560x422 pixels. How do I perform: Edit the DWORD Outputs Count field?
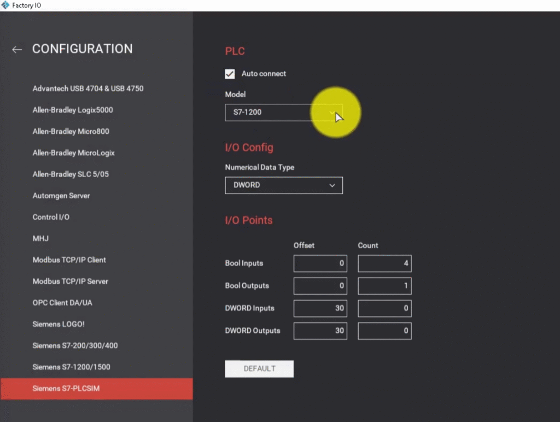tap(384, 331)
